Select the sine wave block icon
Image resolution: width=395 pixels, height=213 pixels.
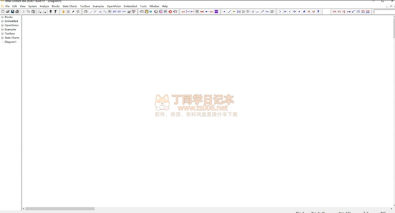(105, 12)
